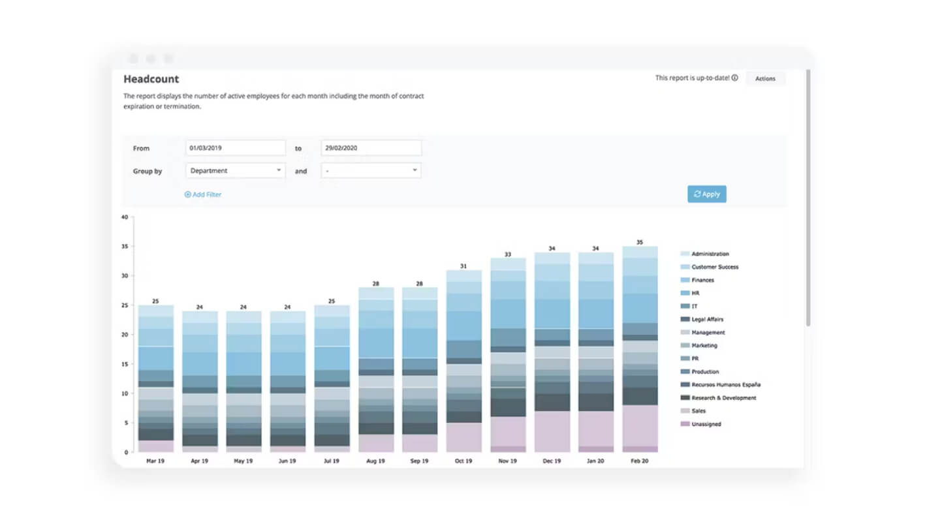
Task: Click the info icon beside up-to-date message
Action: pos(735,78)
